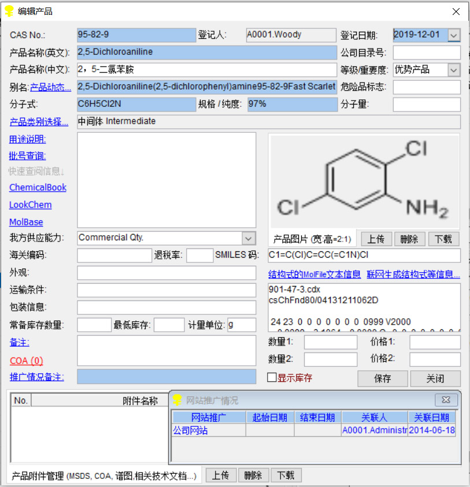
Task: Open 产品类别选择 link
Action: [39, 122]
